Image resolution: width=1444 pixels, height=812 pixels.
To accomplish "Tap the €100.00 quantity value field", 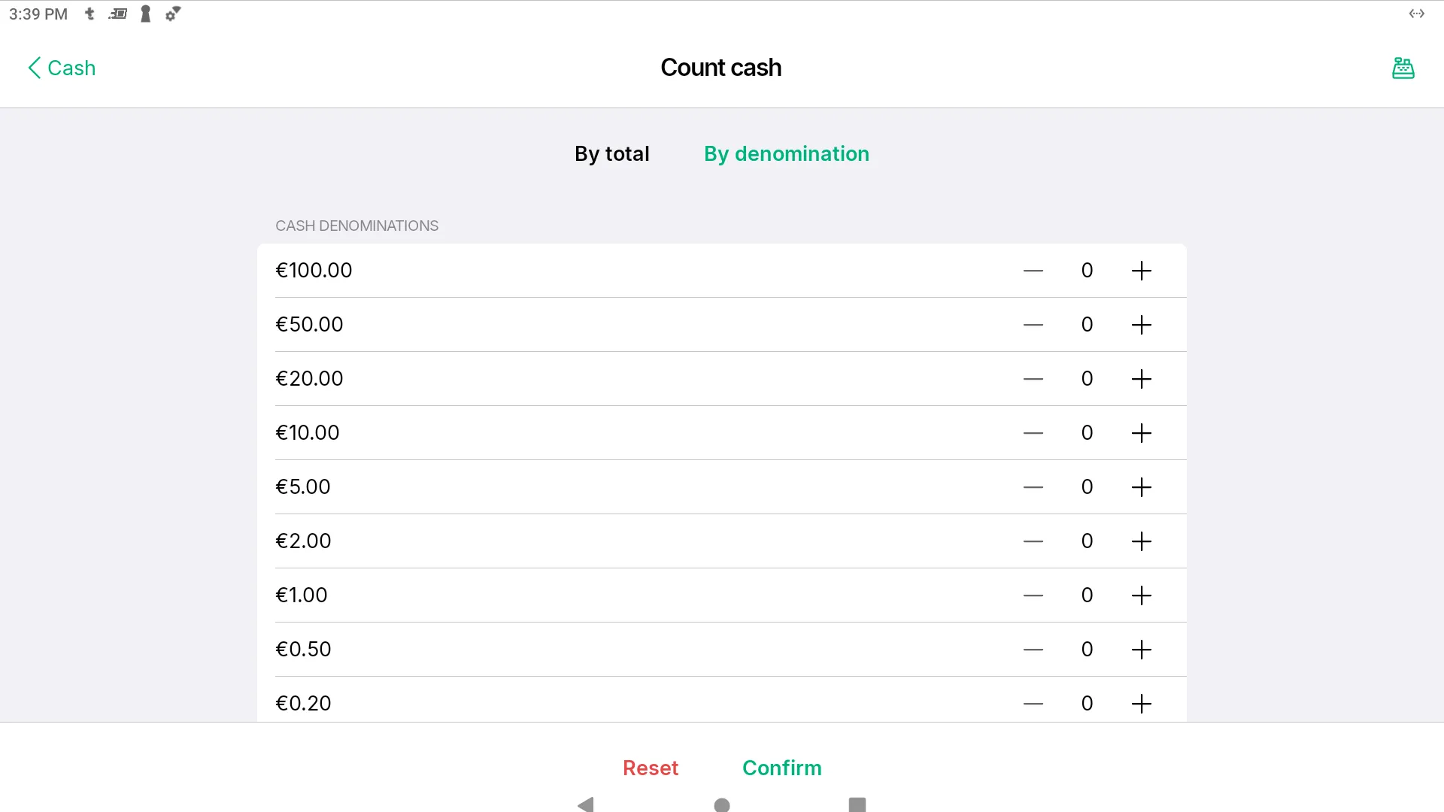I will 1087,271.
